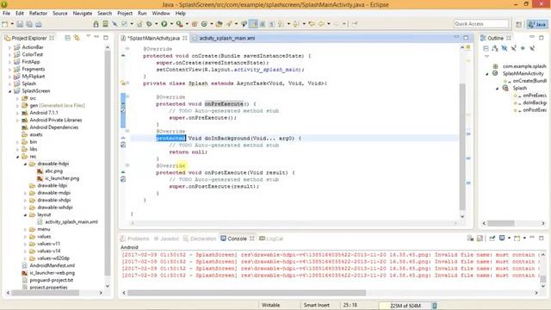Viewport: 551px width, 310px height.
Task: Close the SplashMainActivity.java tab
Action: click(x=184, y=38)
